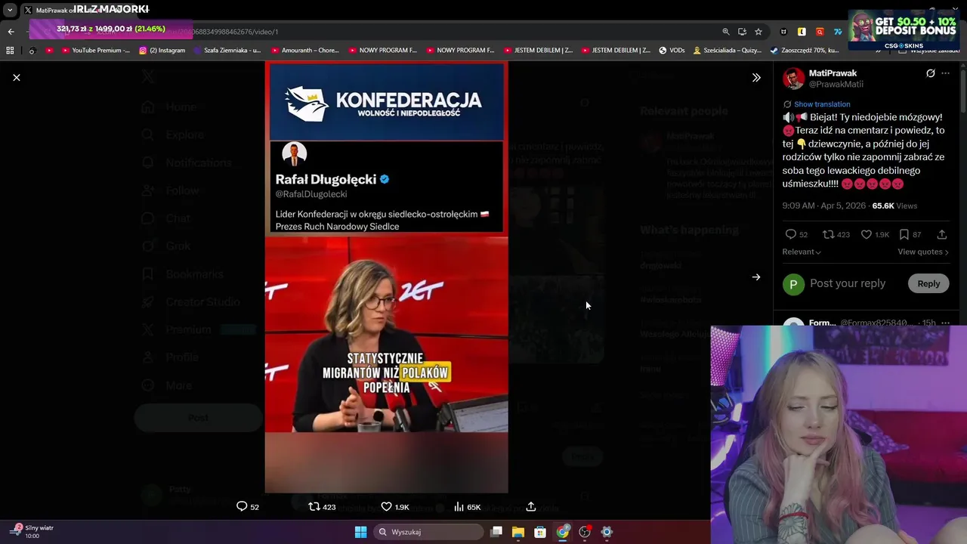
Task: Open the three-dot more menu on the tweet
Action: click(x=945, y=73)
